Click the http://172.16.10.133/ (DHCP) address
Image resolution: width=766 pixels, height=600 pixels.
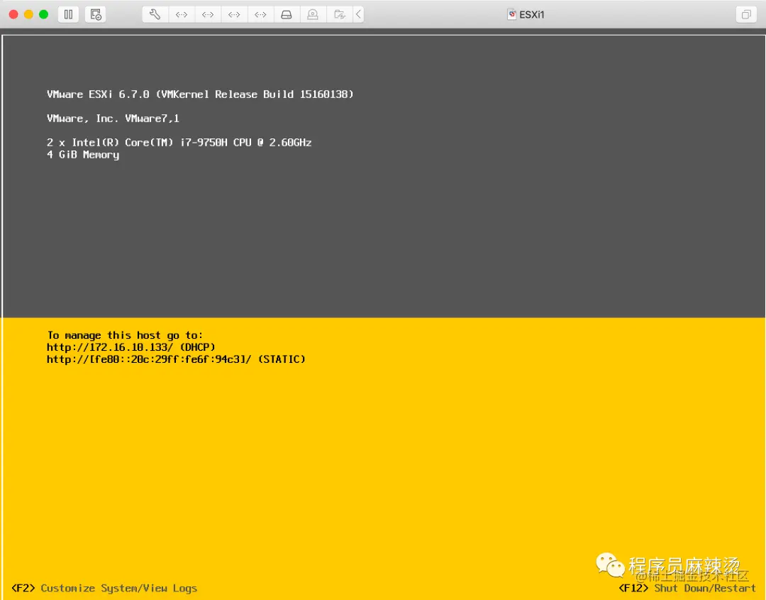click(131, 347)
